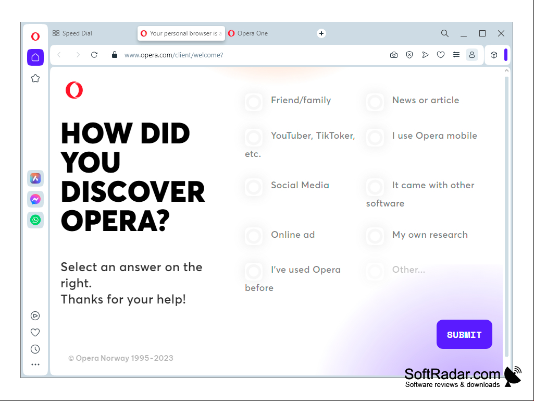Open WhatsApp in the sidebar
Screen dimensions: 534x401
35,220
